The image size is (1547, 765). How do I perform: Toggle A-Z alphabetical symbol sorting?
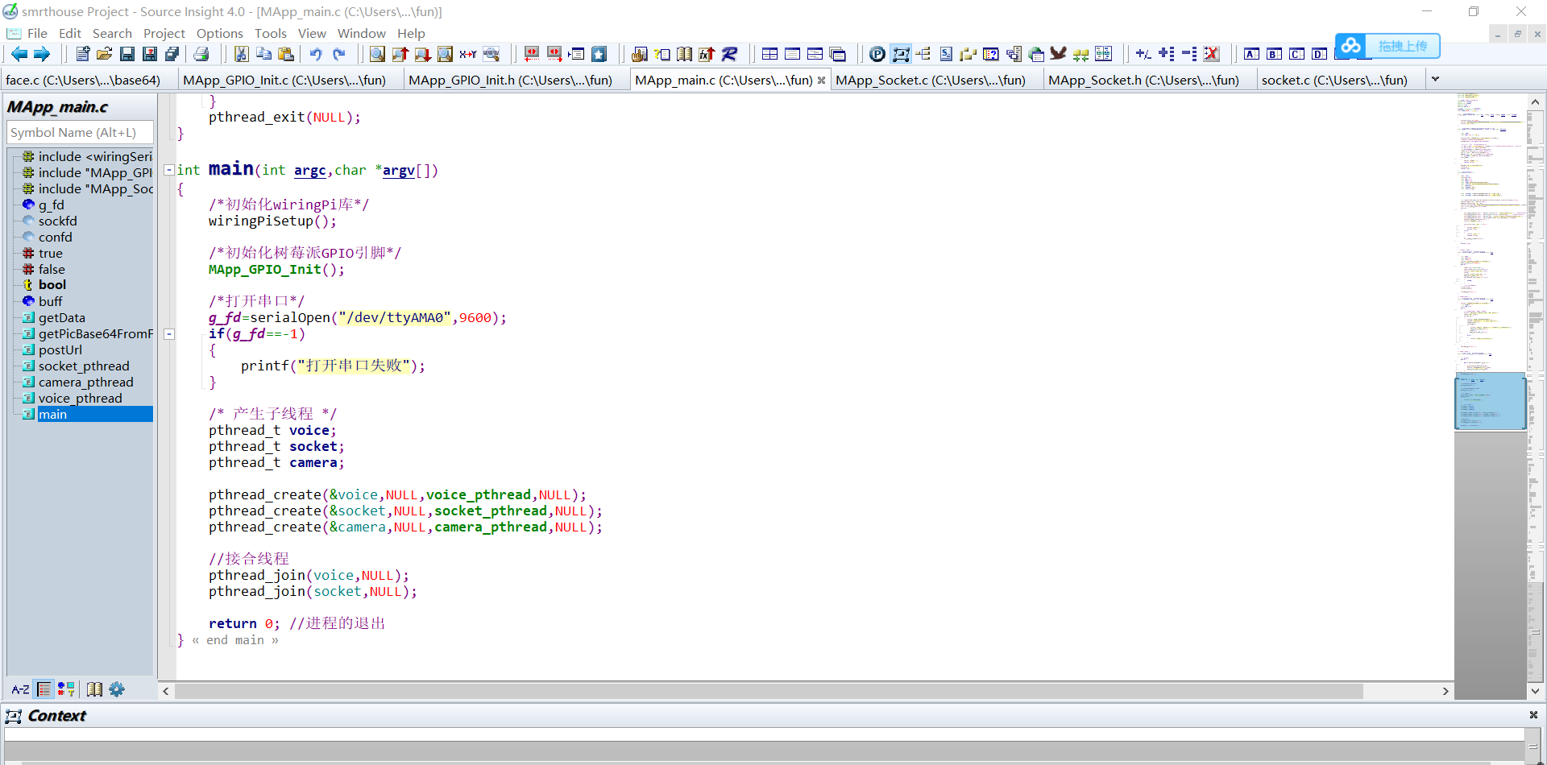point(20,689)
